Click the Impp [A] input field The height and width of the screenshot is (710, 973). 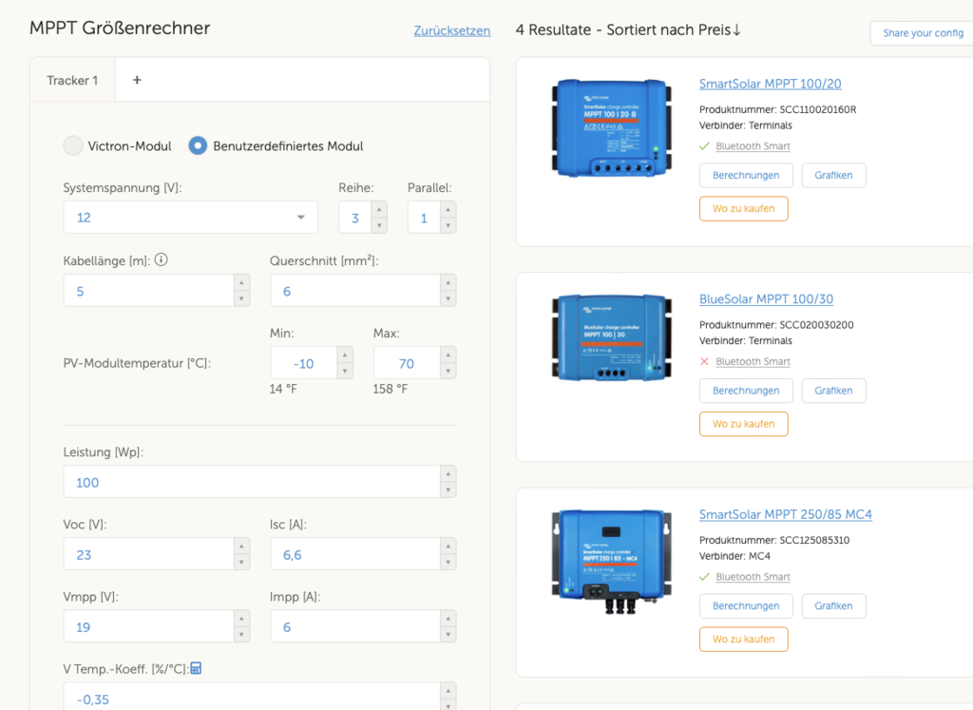[355, 626]
